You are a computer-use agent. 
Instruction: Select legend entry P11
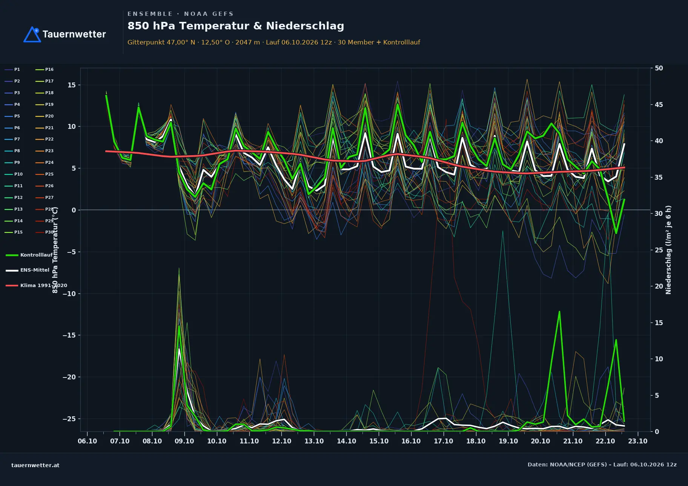click(x=14, y=186)
